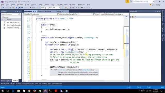The image size is (165, 93).
Task: Open the send feedback icon
Action: [131, 1]
